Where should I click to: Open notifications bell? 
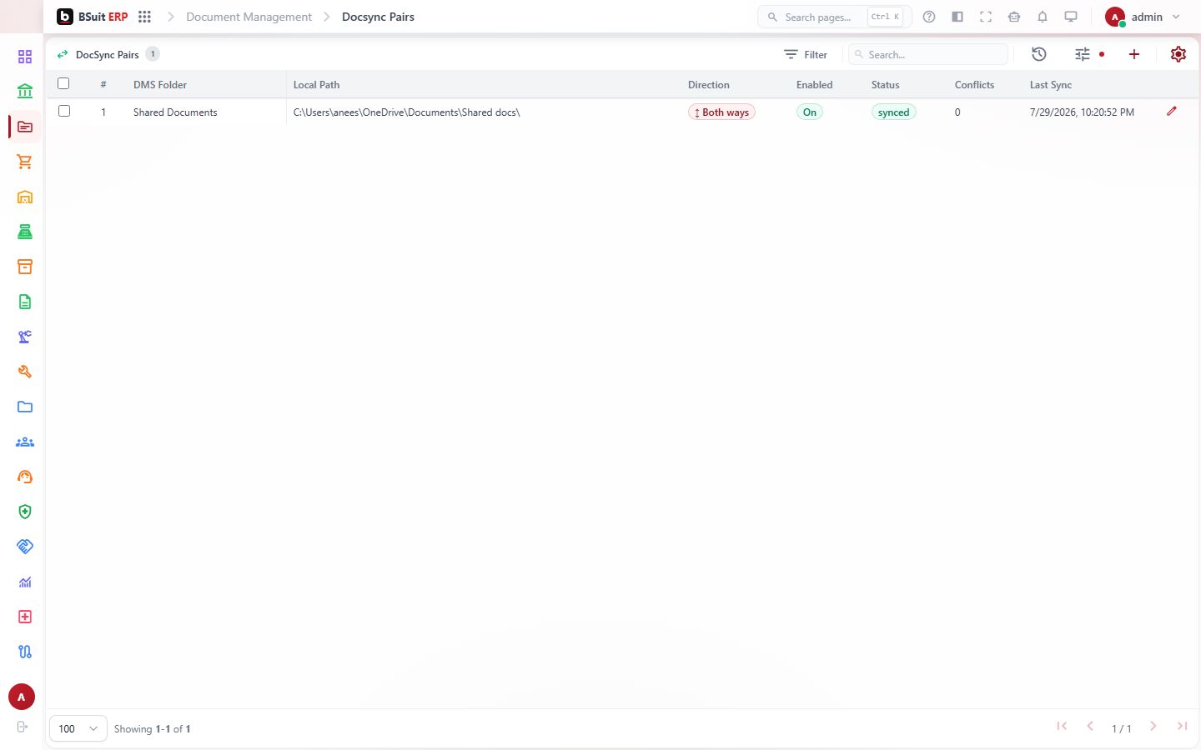click(1043, 17)
